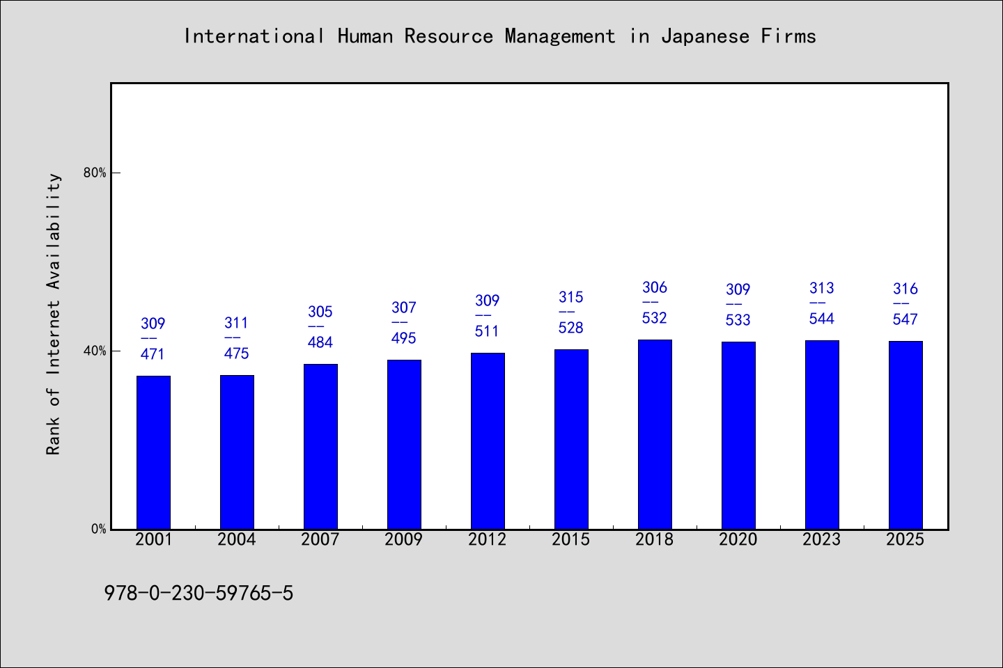1003x668 pixels.
Task: Click the 2025 x-axis label
Action: [x=905, y=539]
